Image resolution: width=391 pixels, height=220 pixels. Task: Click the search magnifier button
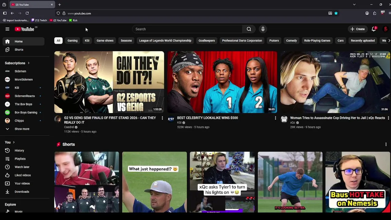tap(249, 29)
